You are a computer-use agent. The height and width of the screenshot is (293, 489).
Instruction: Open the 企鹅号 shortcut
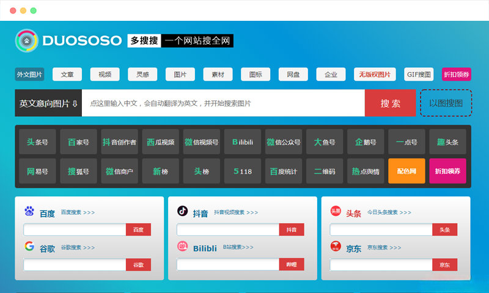366,142
